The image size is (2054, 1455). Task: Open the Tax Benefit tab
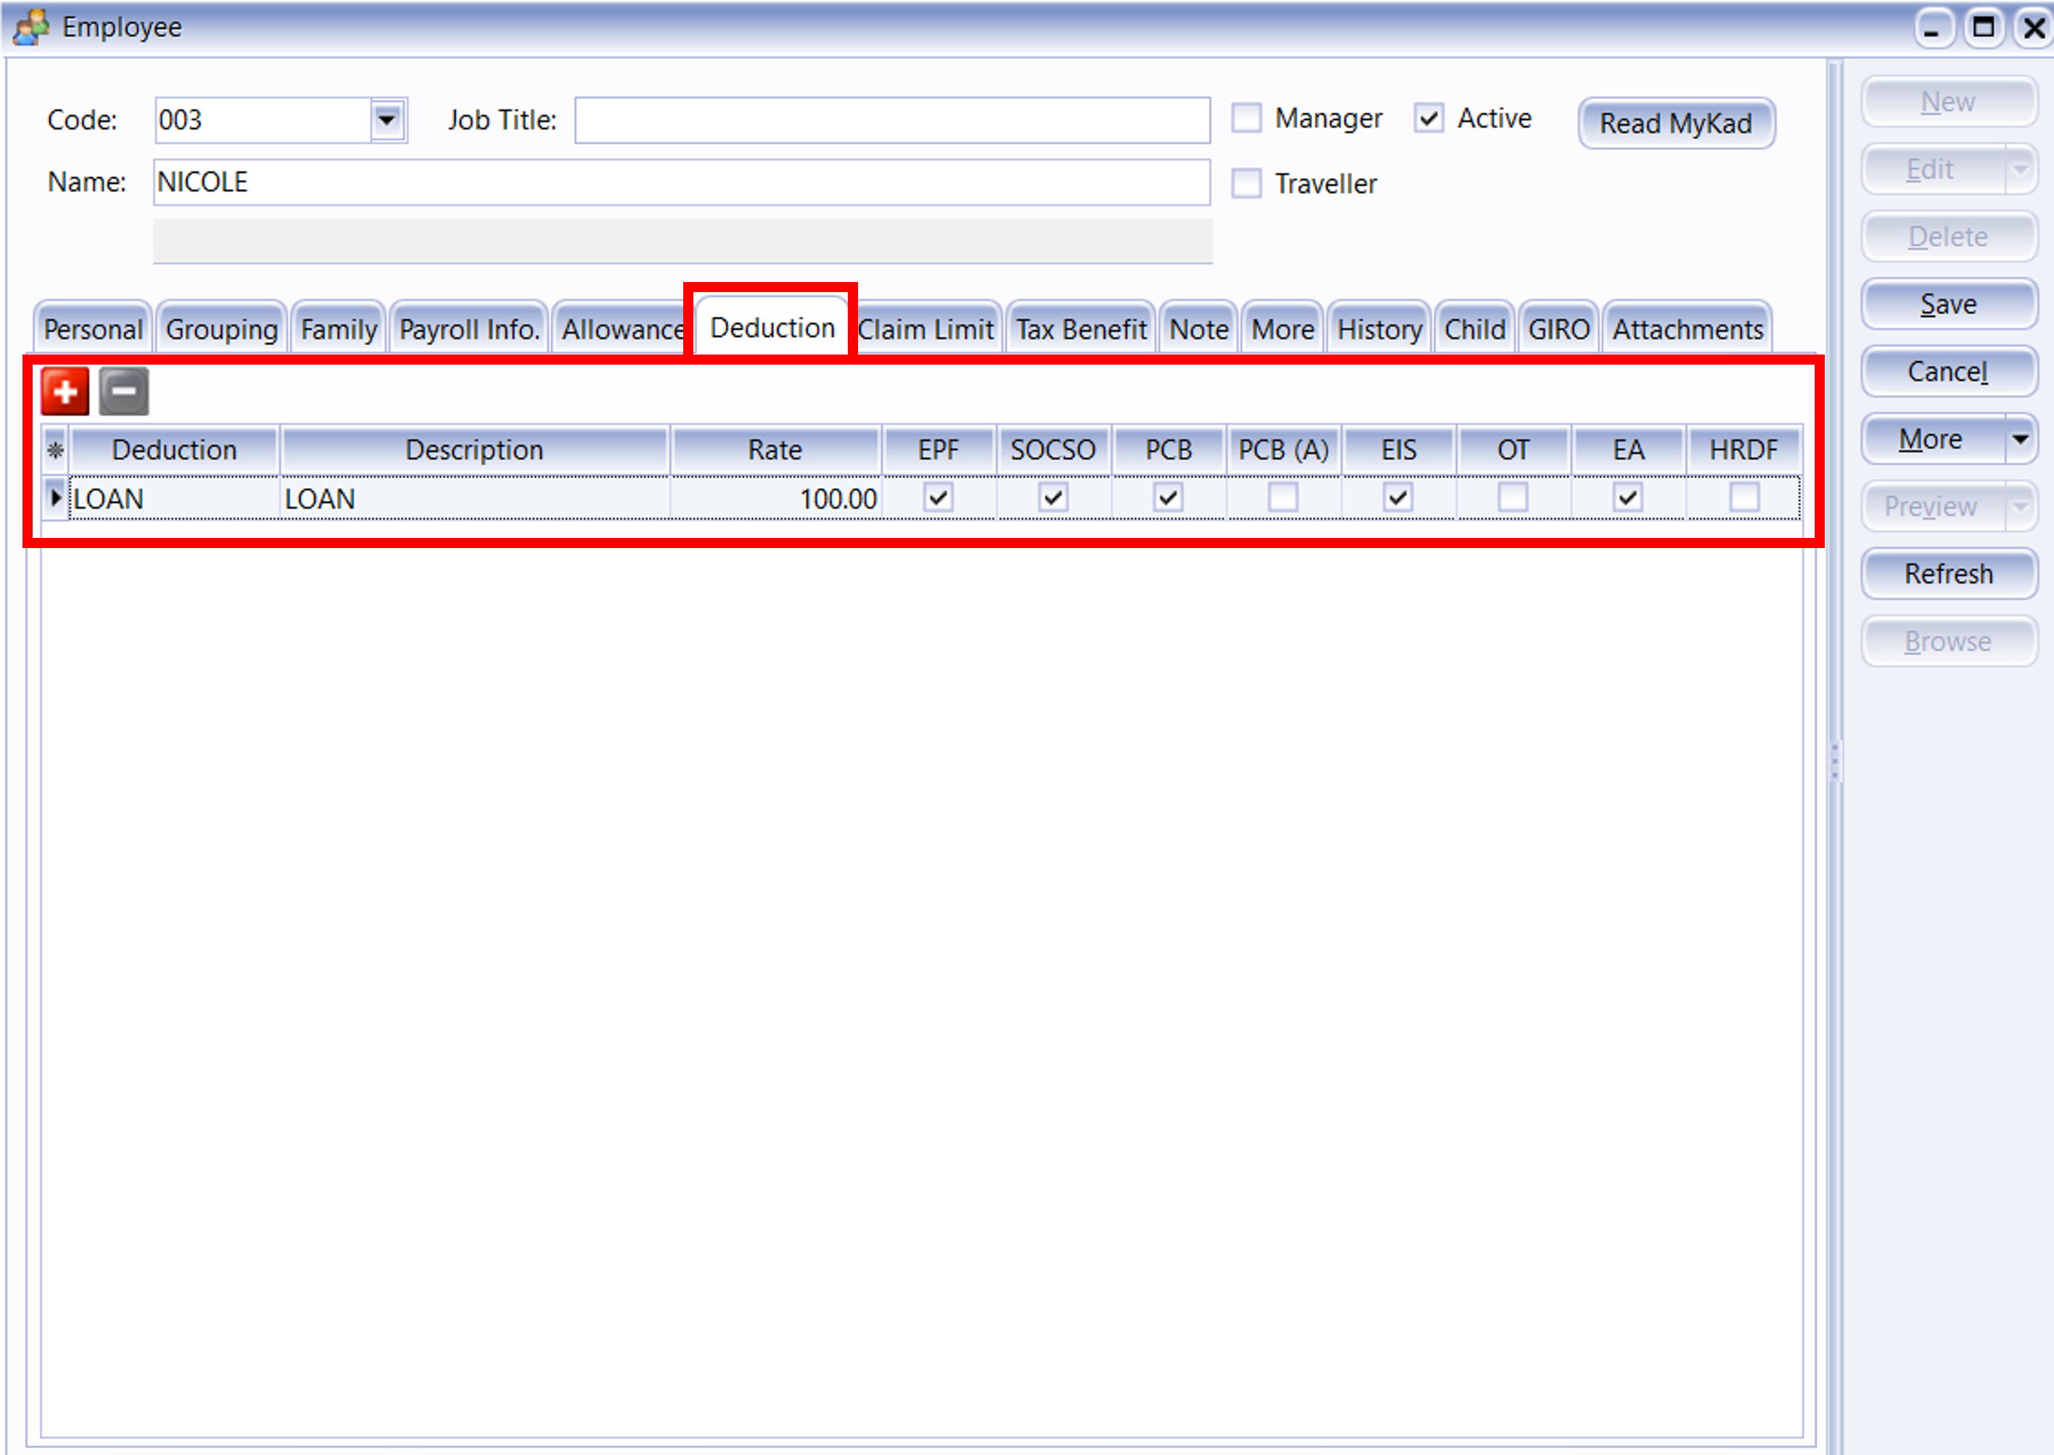tap(1081, 330)
